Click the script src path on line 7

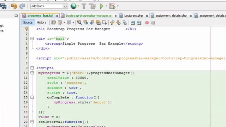tap(145, 58)
